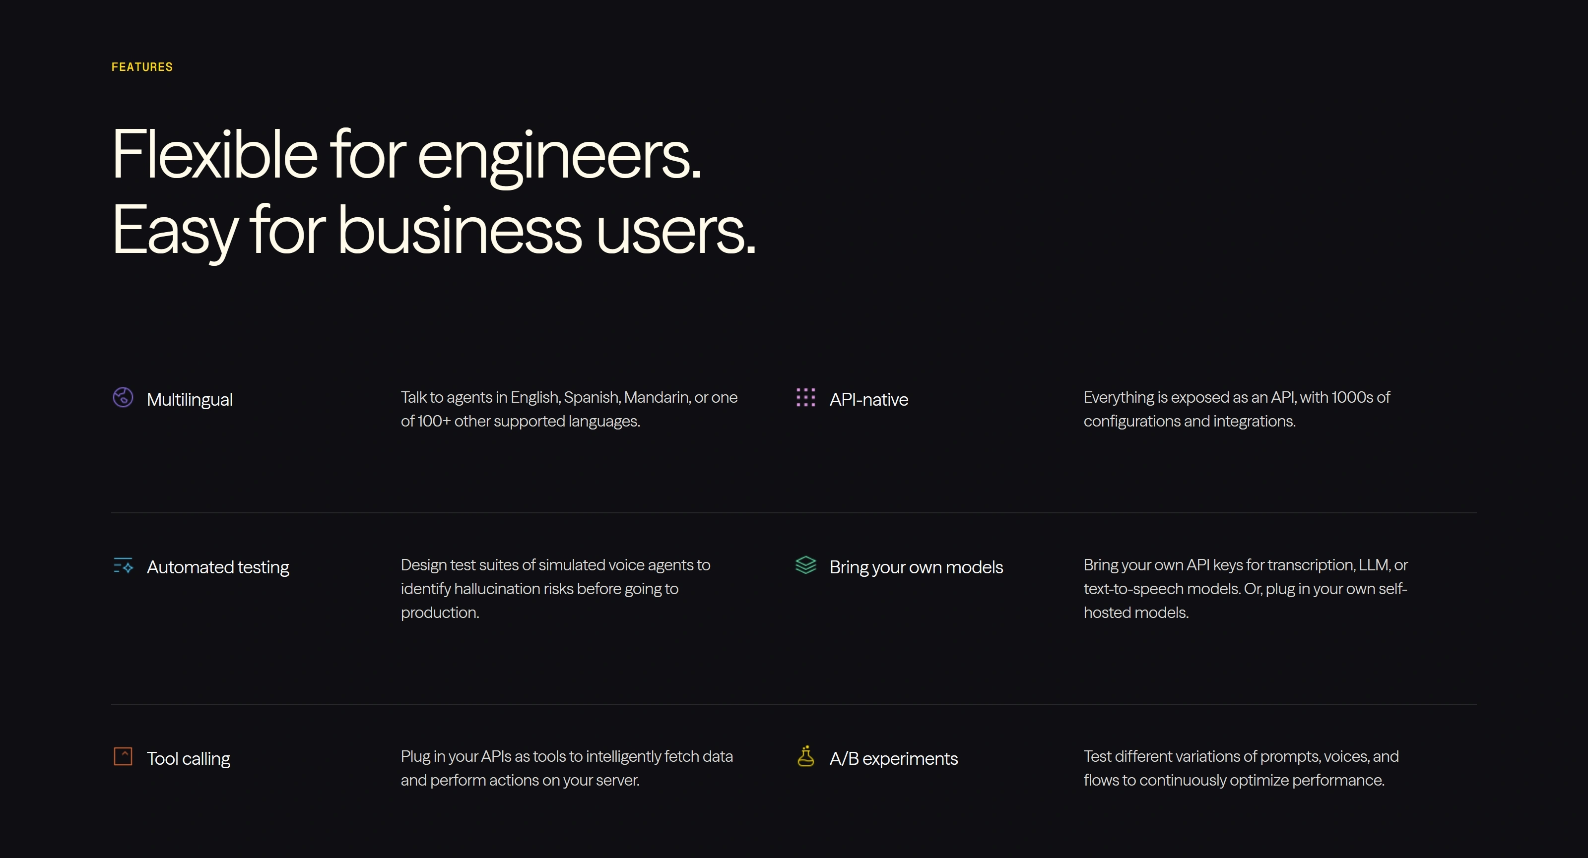Click the API-native dot grid icon
The image size is (1588, 858).
[x=806, y=397]
